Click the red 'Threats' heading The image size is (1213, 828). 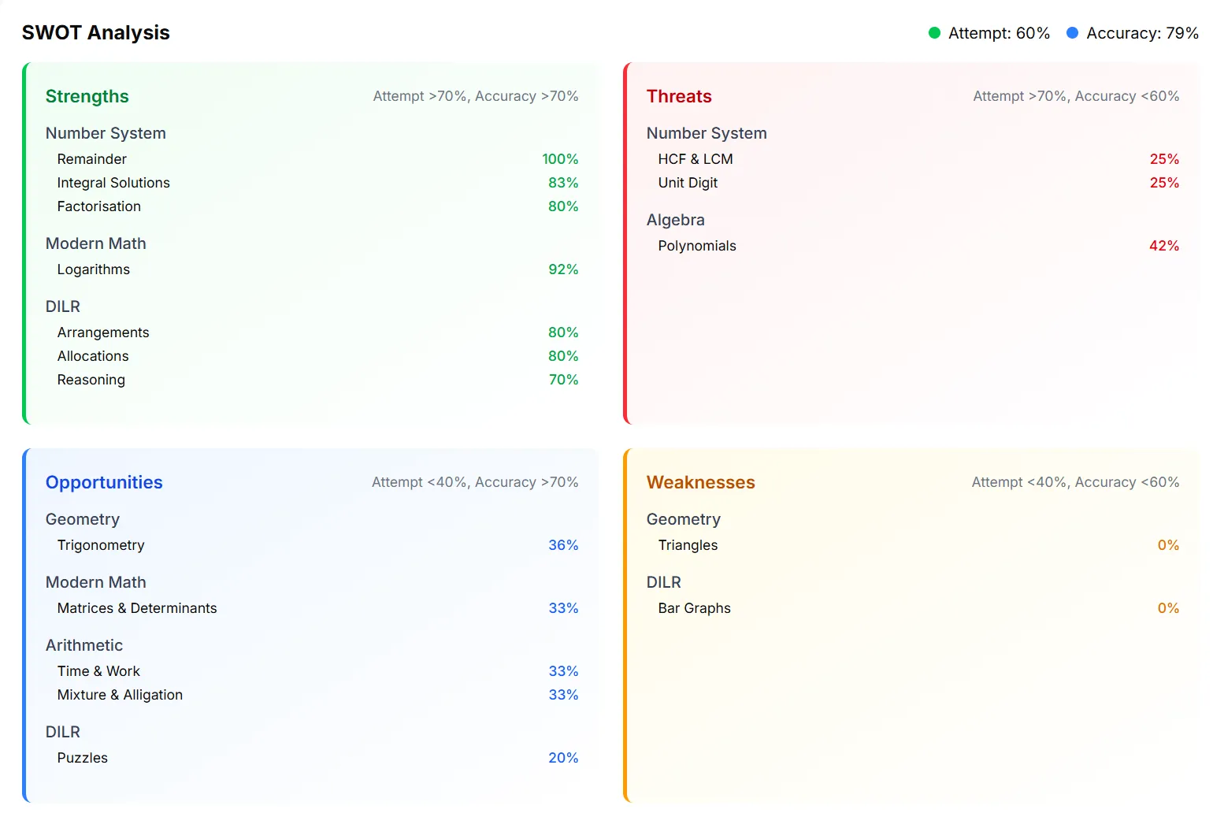[679, 96]
